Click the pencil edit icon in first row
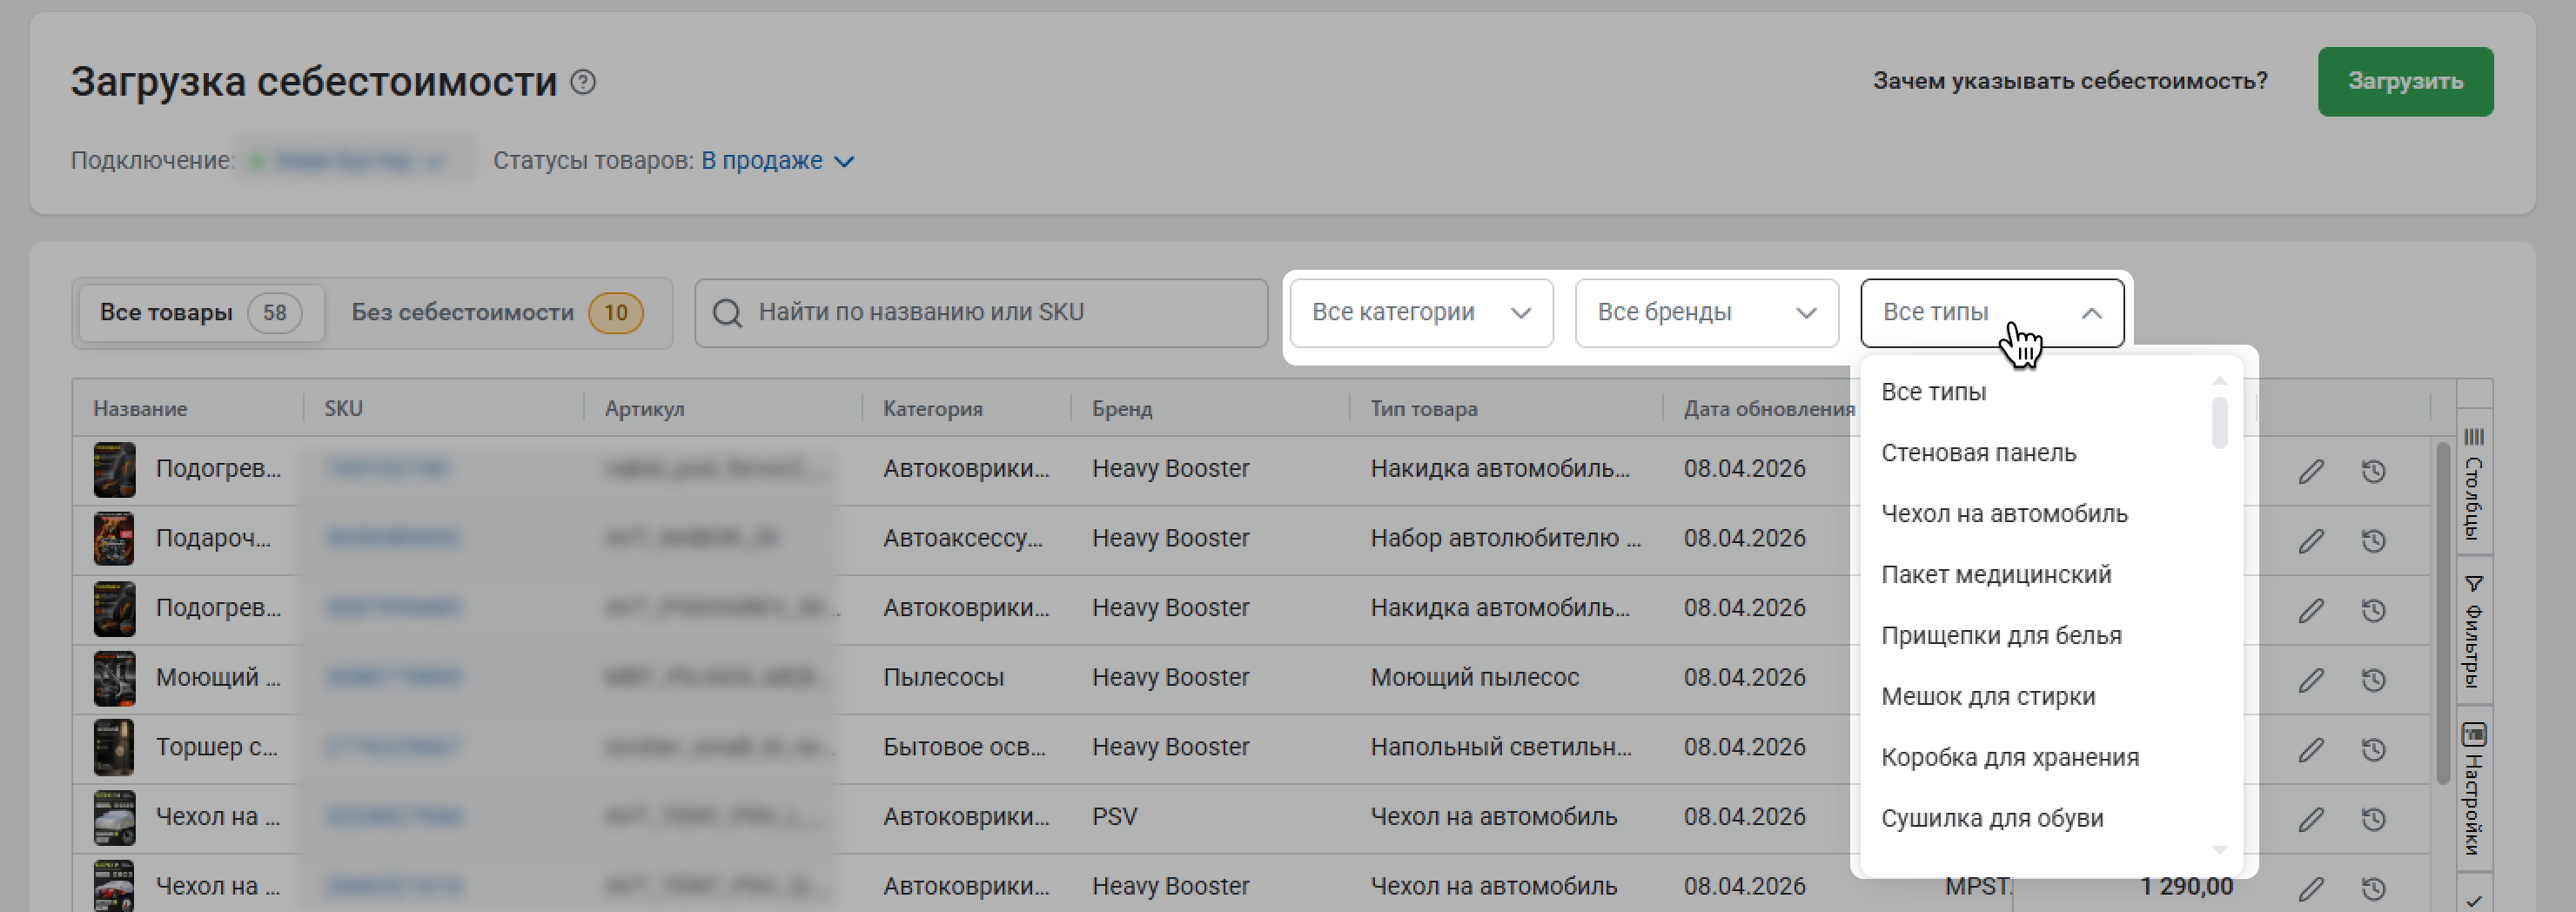 [x=2310, y=471]
